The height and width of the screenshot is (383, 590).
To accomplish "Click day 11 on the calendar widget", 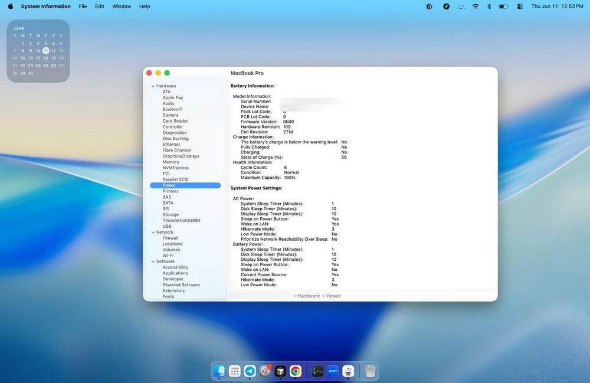I will pos(45,50).
